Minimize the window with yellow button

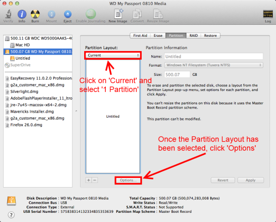tap(11, 3)
